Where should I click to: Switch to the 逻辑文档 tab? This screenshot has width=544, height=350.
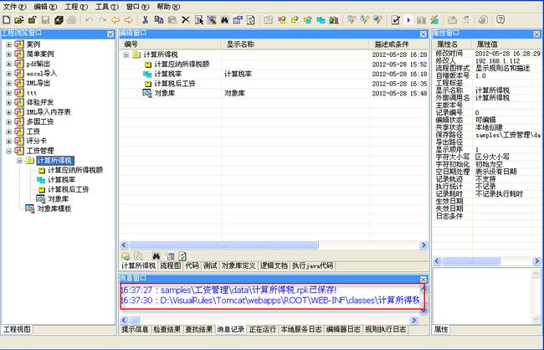[x=274, y=265]
